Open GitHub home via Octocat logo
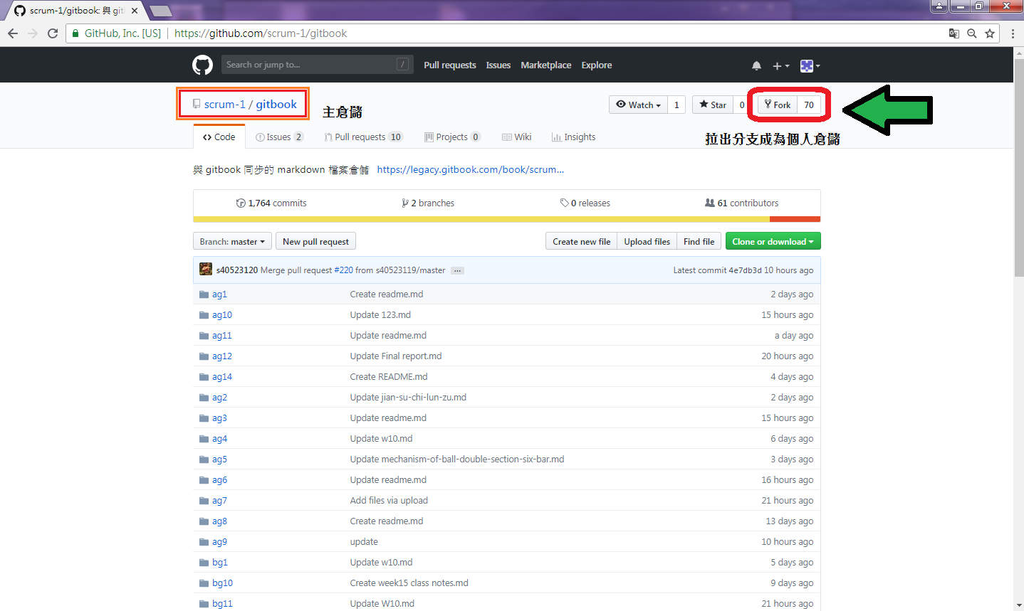 click(x=202, y=65)
